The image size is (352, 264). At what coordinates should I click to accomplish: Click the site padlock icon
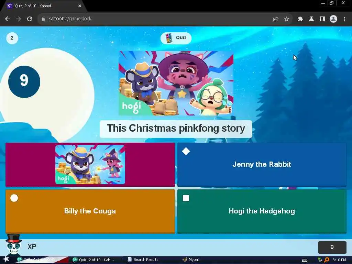[43, 19]
